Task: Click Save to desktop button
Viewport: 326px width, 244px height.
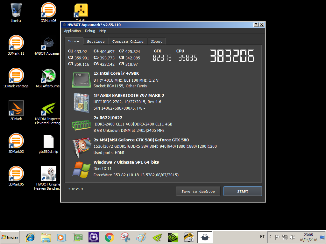Action: (198, 191)
